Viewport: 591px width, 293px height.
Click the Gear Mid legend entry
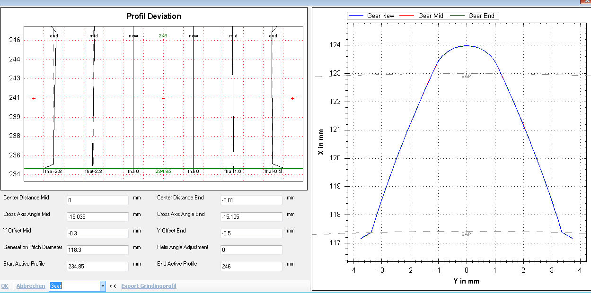423,16
